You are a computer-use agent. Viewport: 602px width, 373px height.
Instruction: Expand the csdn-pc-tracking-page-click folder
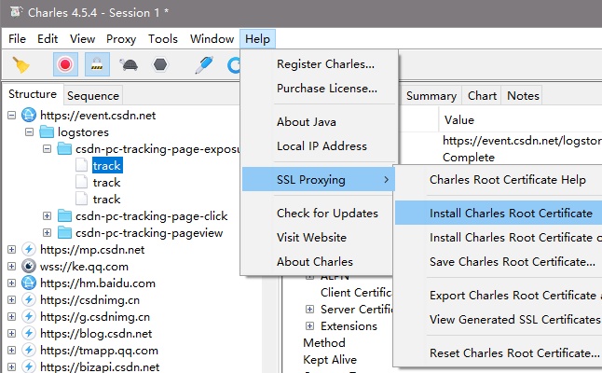click(47, 216)
